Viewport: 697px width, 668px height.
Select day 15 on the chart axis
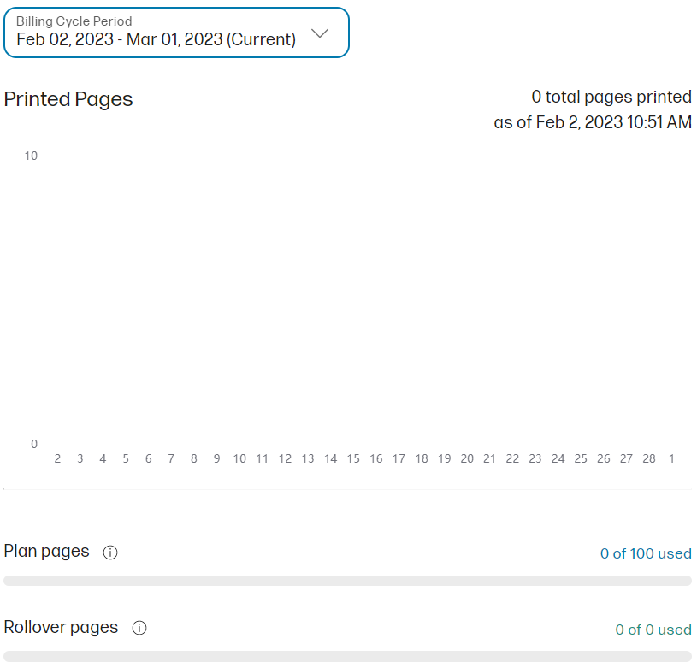[353, 458]
